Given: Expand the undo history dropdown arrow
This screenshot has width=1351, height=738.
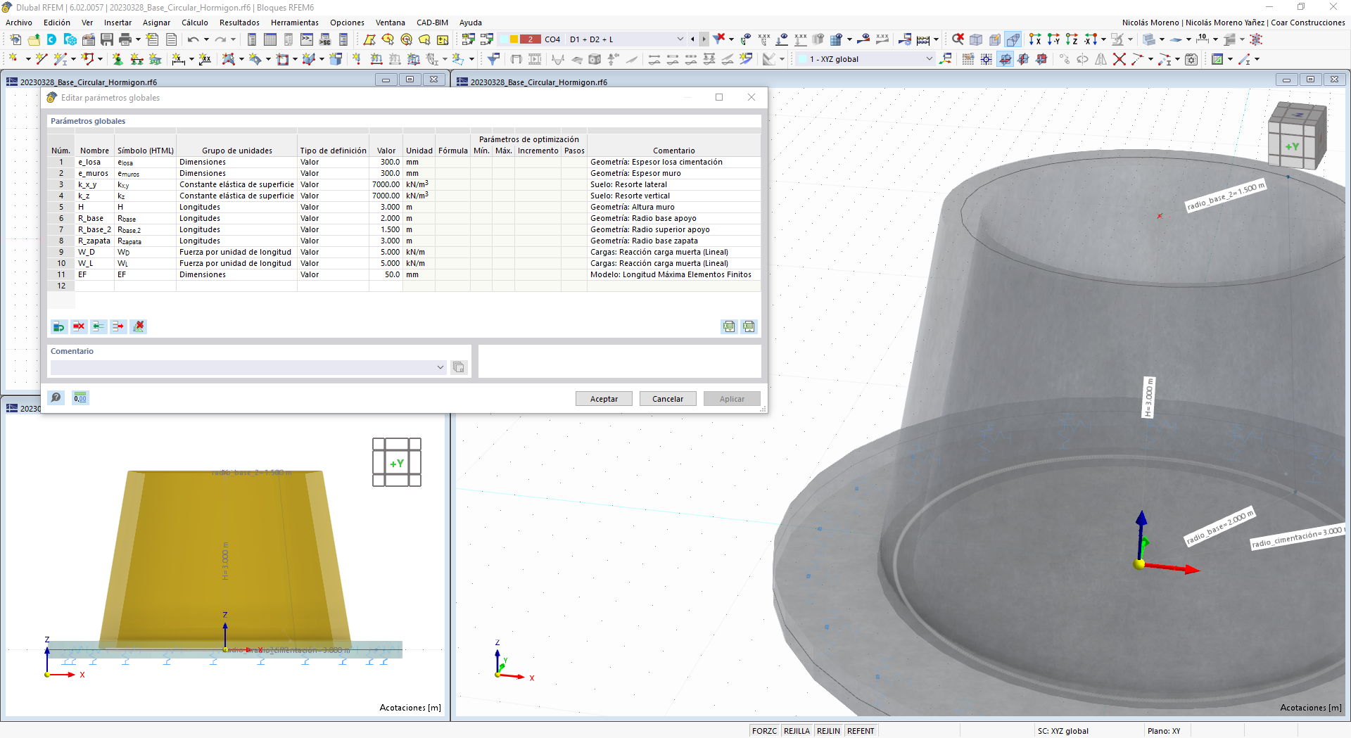Looking at the screenshot, I should [x=206, y=39].
